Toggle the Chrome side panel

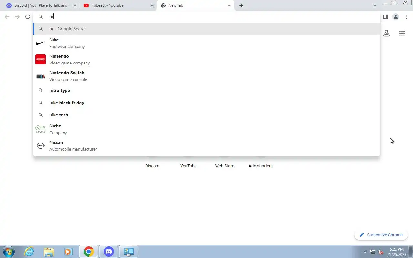pos(385,17)
